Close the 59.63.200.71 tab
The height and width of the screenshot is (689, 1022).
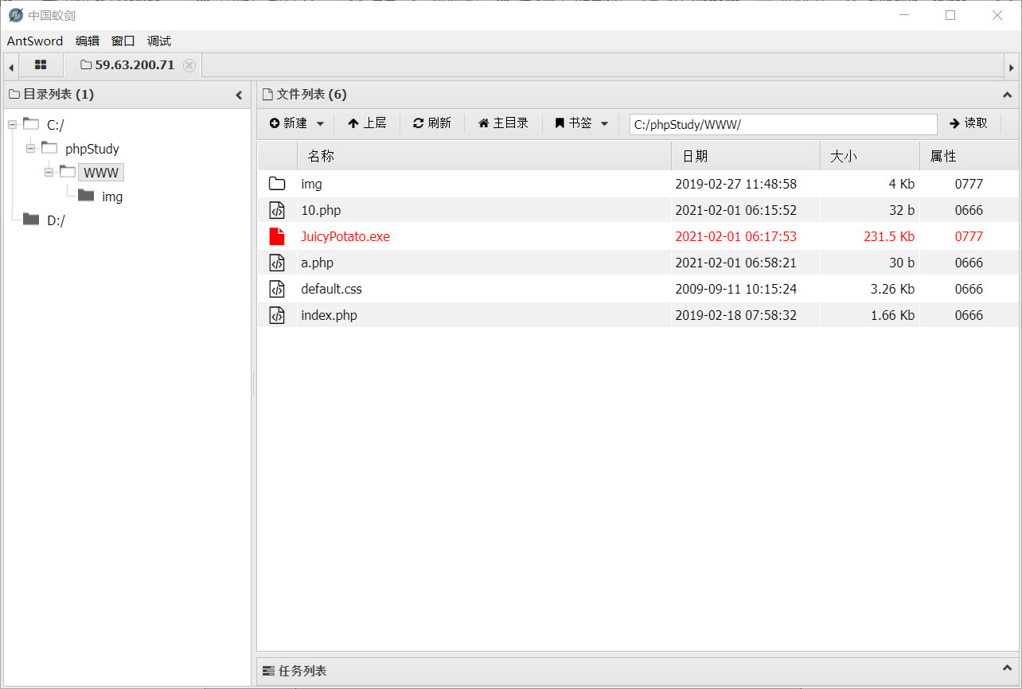189,65
